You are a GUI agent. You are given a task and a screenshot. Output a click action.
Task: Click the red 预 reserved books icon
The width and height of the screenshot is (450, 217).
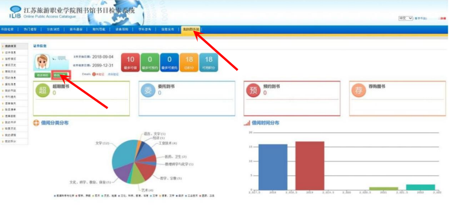click(x=253, y=90)
